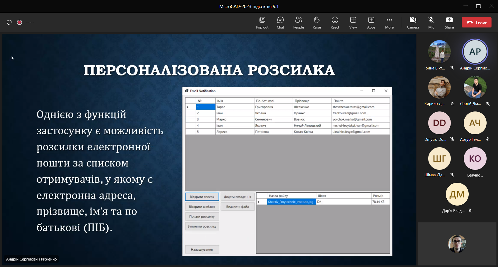Screen dimensions: 498x267
Task: Click the red recording indicator
Action: pos(19,23)
